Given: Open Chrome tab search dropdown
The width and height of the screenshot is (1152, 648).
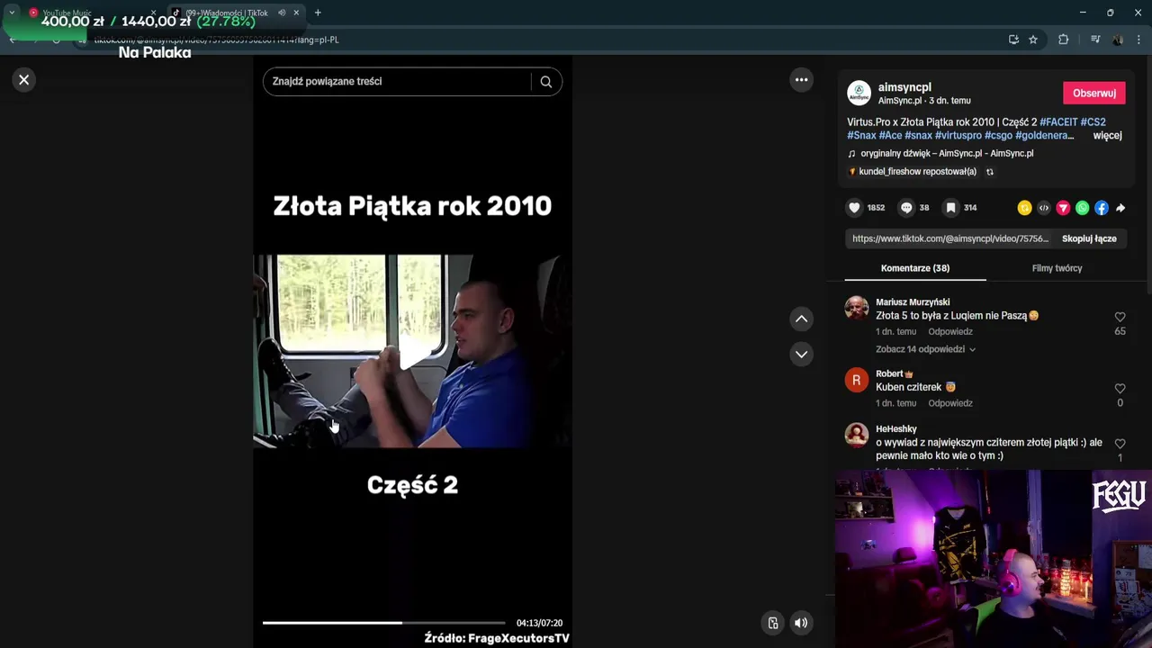Looking at the screenshot, I should tap(12, 13).
